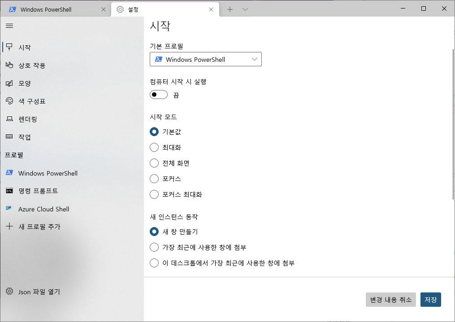Click the PowerShell icon on the first tab
This screenshot has height=322, width=455.
[x=12, y=9]
